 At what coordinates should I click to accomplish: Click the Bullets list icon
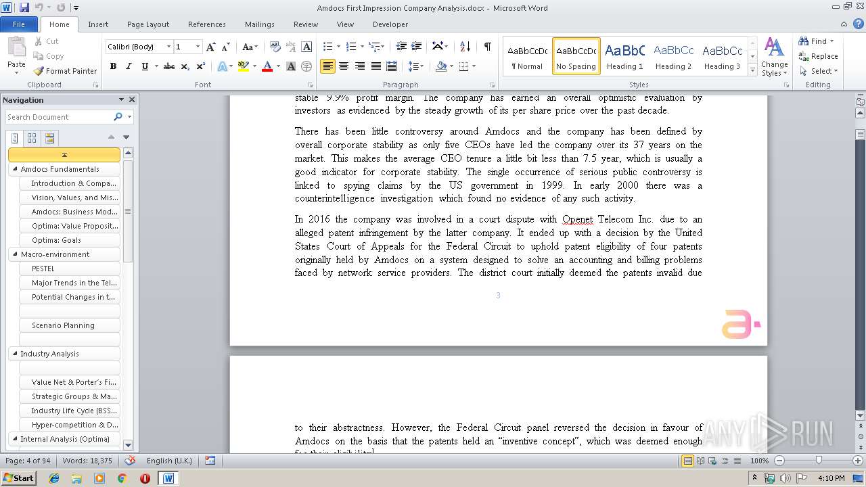pos(327,47)
